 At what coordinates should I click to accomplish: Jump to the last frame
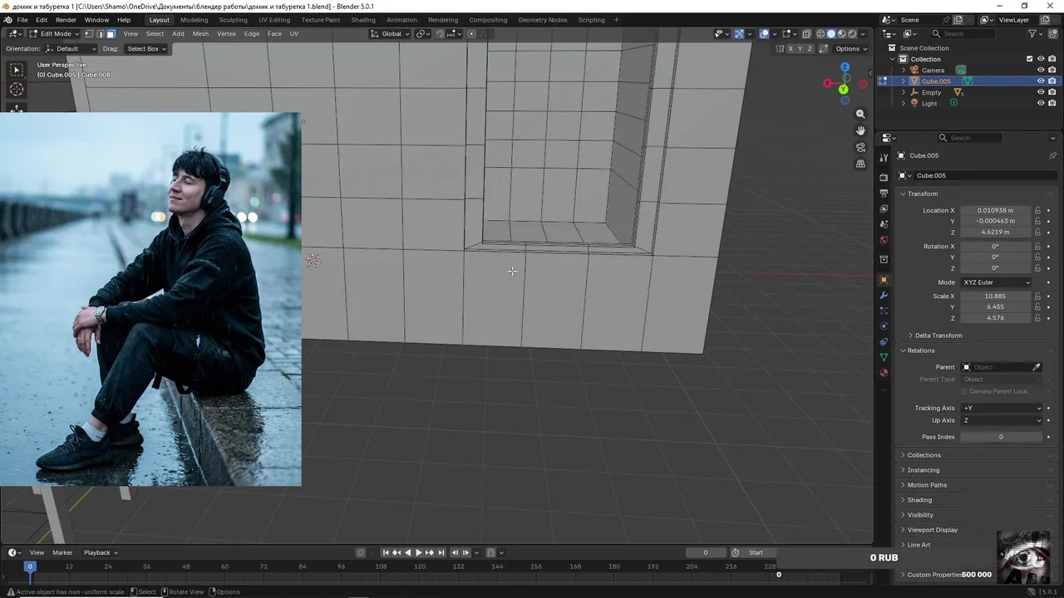click(x=441, y=552)
